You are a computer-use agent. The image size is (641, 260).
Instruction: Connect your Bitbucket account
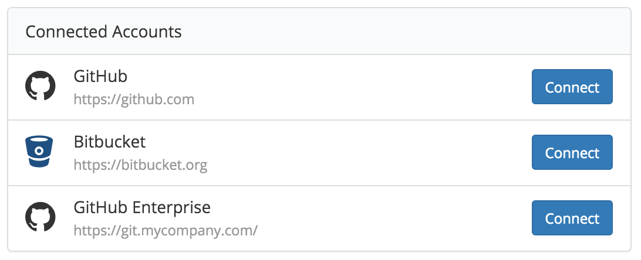tap(572, 152)
